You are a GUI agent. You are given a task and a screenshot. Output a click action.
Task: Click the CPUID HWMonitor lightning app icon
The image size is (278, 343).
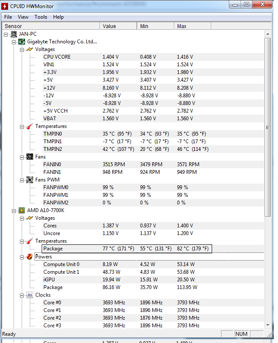(5, 6)
